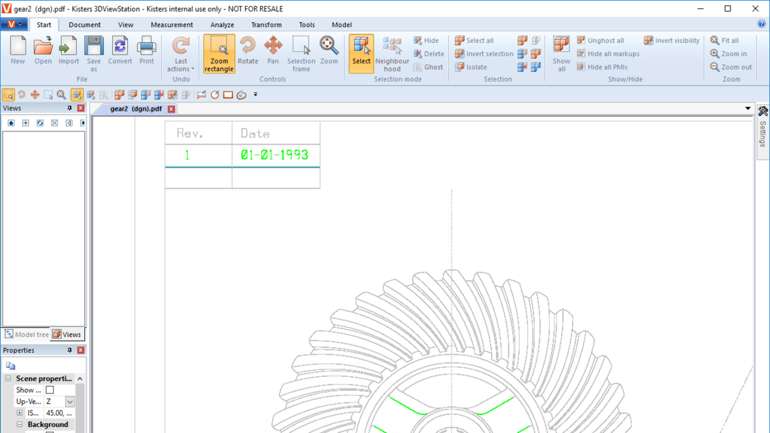Click Show all in Show/Hide group

tap(561, 54)
